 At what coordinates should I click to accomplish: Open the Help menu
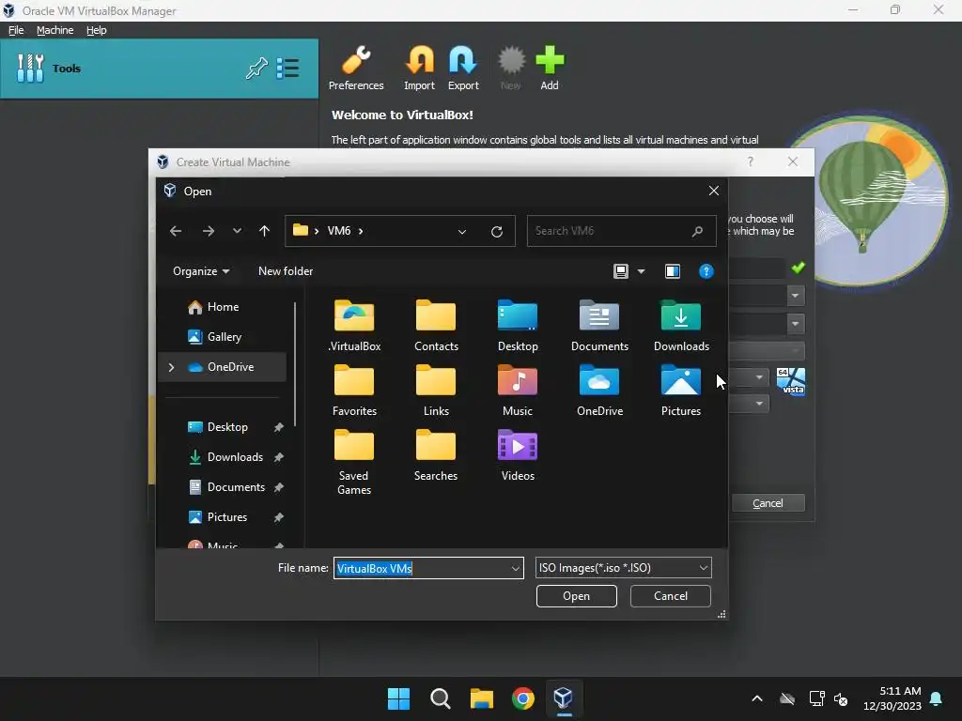pyautogui.click(x=97, y=30)
